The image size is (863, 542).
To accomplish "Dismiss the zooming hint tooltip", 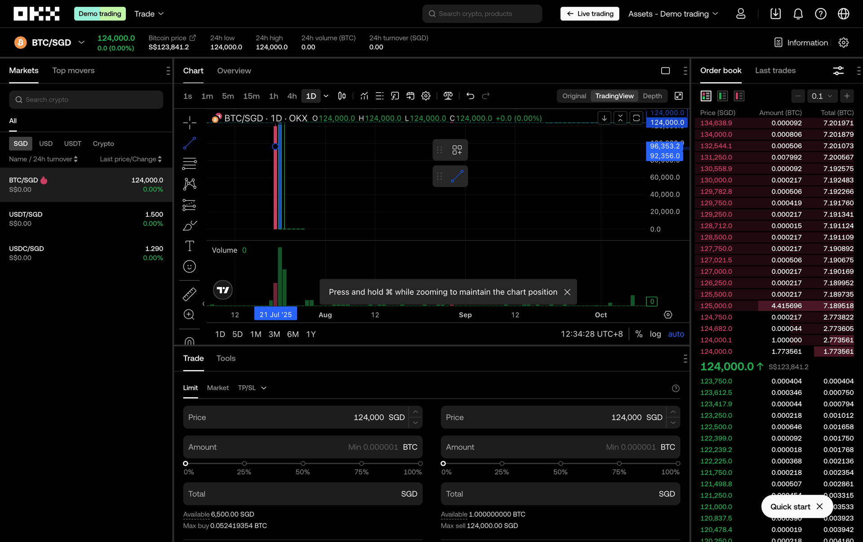I will point(567,292).
